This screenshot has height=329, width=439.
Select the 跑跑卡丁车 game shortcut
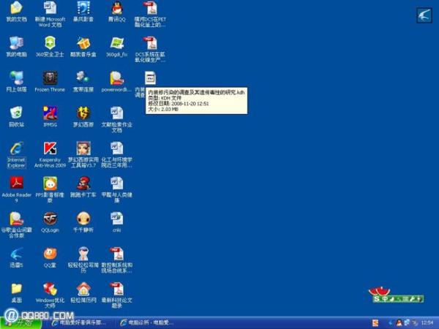pyautogui.click(x=83, y=183)
